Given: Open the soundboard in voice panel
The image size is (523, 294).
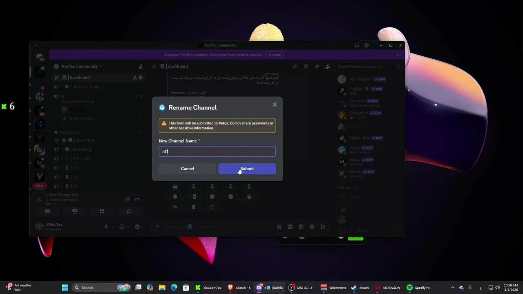Looking at the screenshot, I should point(129,211).
